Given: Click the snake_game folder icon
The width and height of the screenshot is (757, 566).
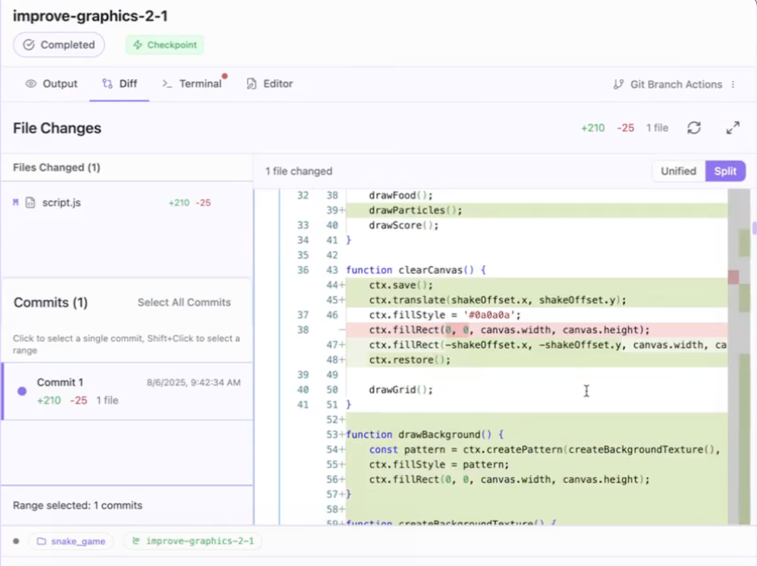Looking at the screenshot, I should tap(41, 541).
